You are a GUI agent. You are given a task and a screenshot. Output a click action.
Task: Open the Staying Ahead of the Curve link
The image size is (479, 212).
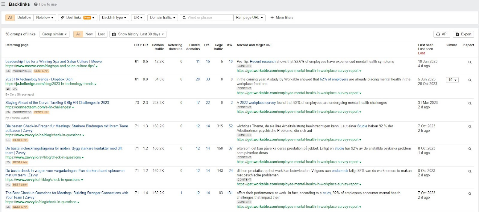(x=57, y=103)
